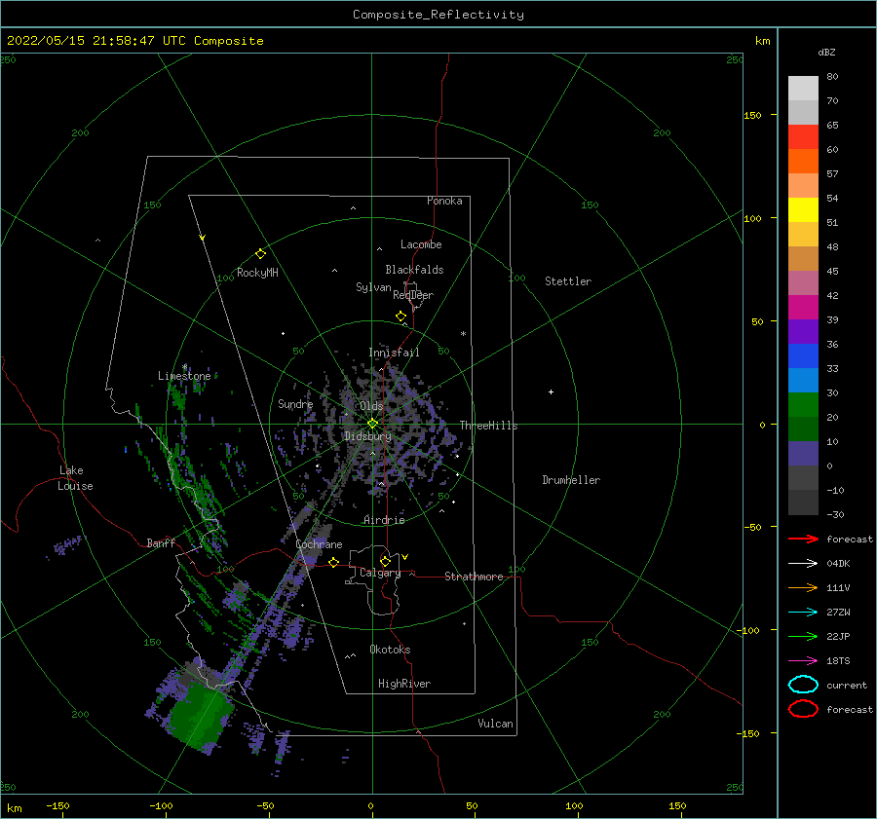This screenshot has height=819, width=877.
Task: Click the red forecast ellipse icon
Action: pos(803,709)
